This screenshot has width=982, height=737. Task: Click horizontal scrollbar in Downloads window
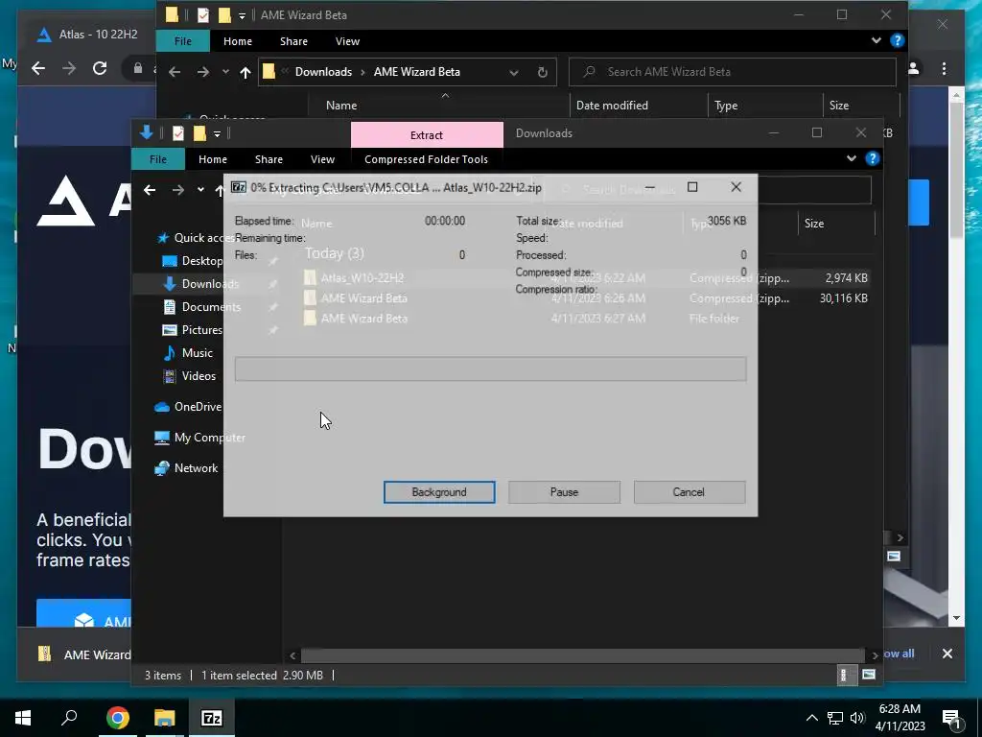[x=583, y=655]
